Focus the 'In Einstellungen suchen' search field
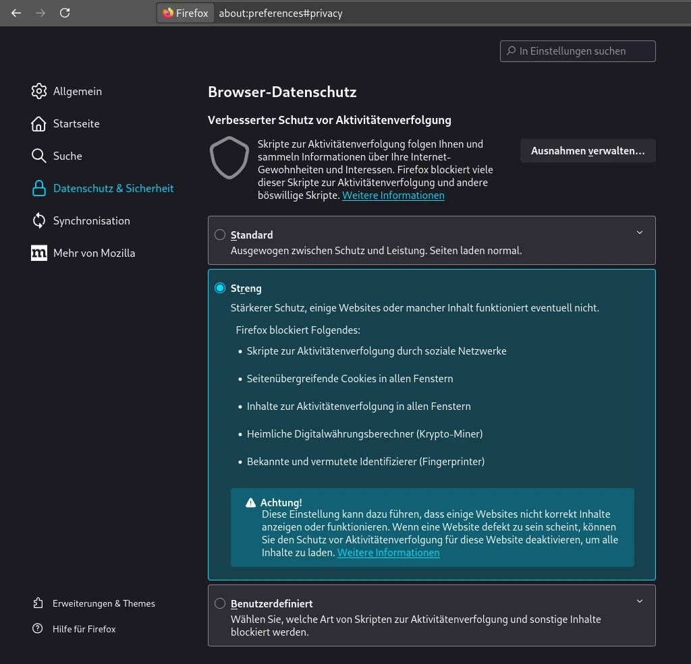This screenshot has width=691, height=664. tap(578, 51)
